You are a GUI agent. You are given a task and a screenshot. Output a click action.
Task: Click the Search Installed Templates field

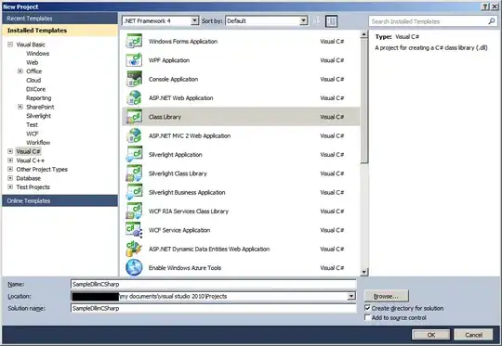[x=432, y=21]
